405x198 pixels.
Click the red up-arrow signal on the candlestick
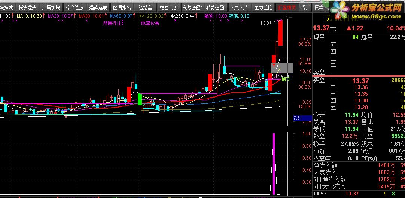click(x=274, y=65)
